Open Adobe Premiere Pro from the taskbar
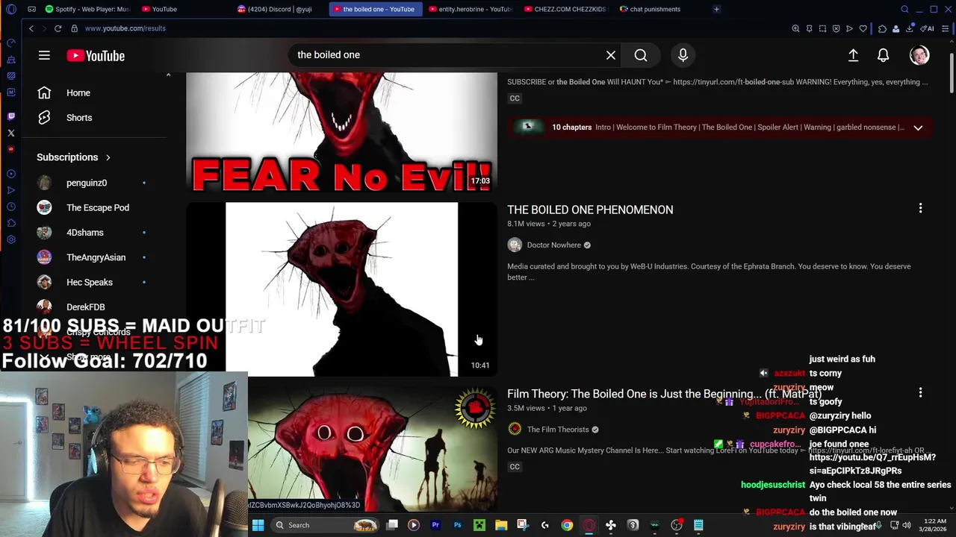This screenshot has width=956, height=537. click(435, 525)
